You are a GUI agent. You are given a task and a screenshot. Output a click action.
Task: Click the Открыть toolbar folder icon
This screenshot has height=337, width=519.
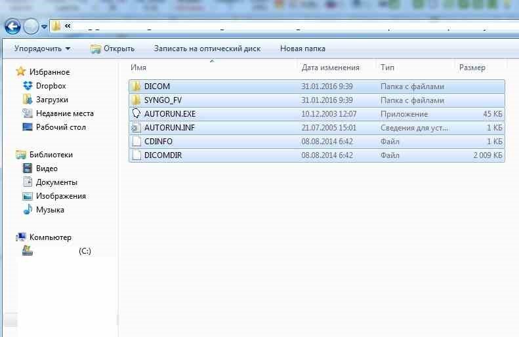point(96,49)
